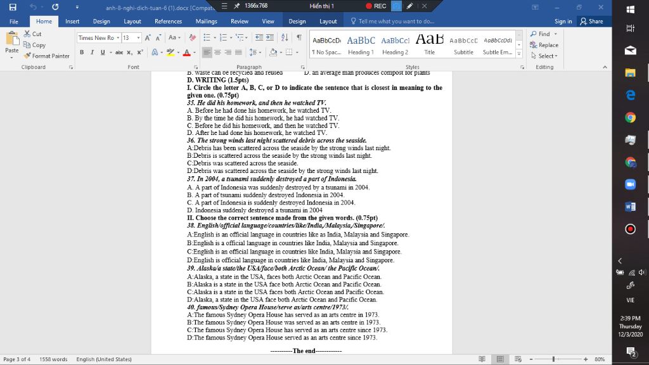Click the Redo/Repeat icon
This screenshot has width=649, height=365.
point(55,7)
